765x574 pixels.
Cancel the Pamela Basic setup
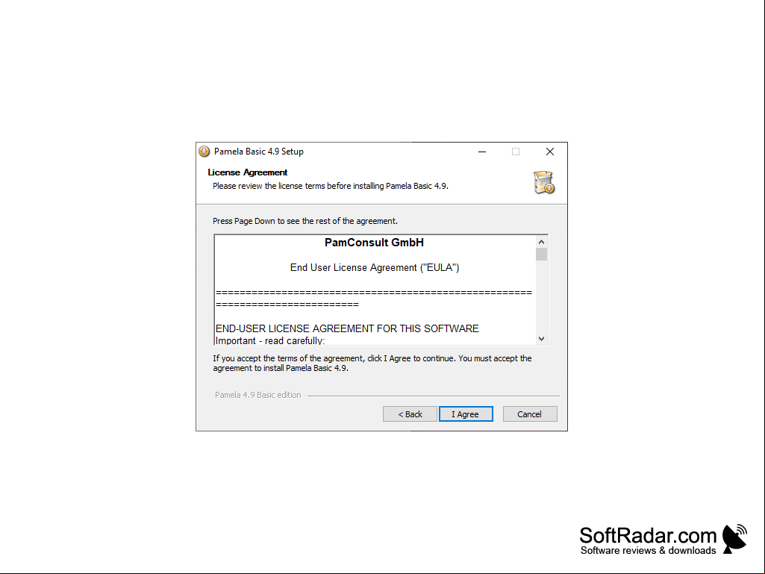coord(530,414)
